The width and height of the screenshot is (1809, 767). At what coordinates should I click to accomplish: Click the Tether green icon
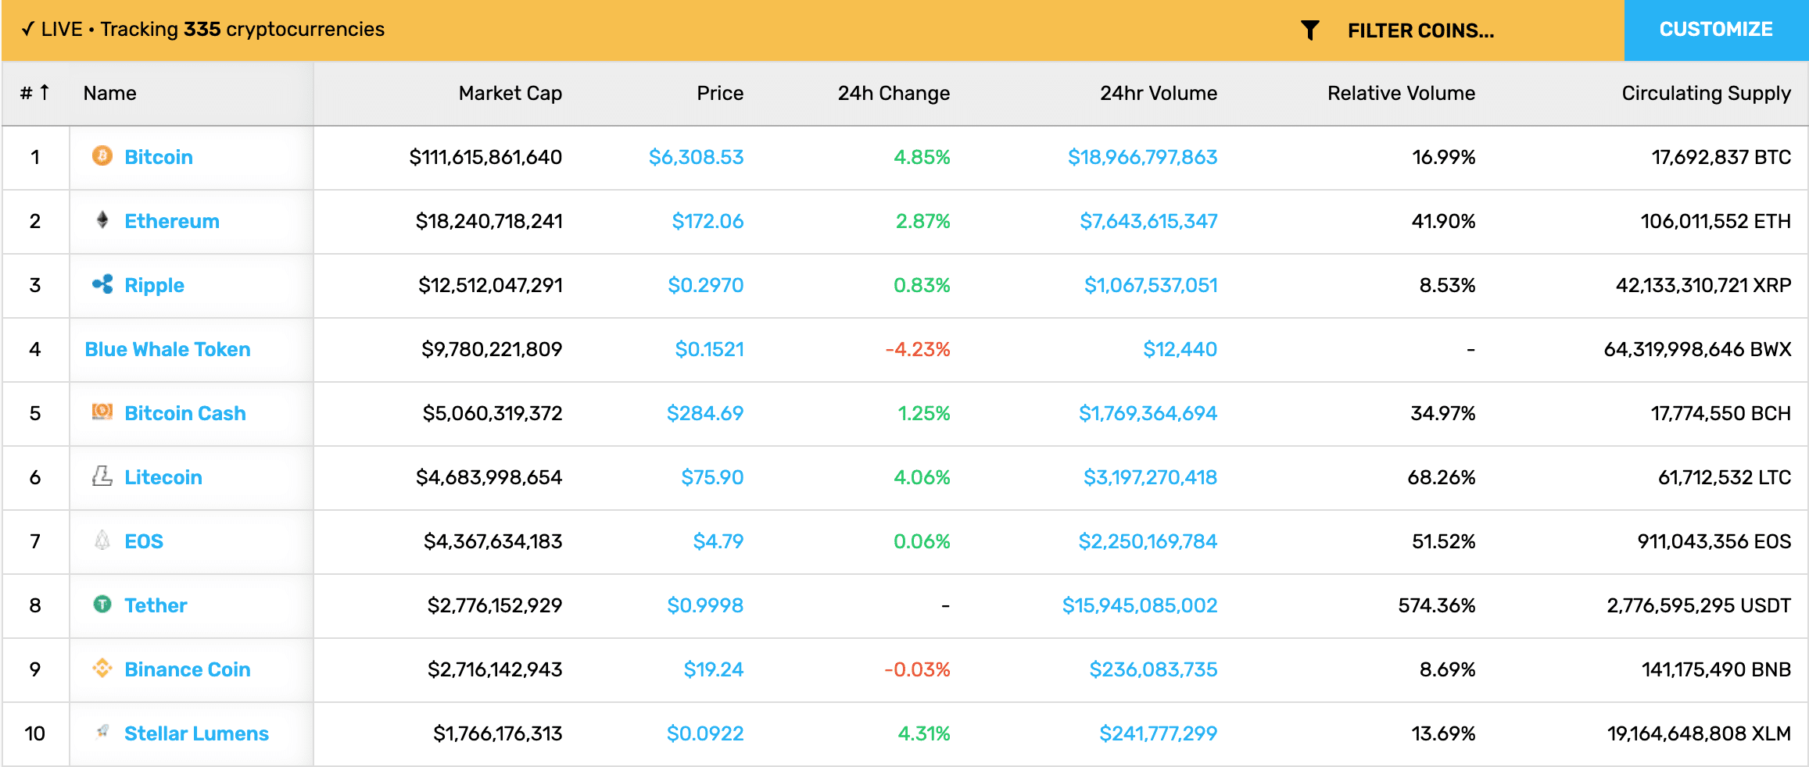pos(102,604)
